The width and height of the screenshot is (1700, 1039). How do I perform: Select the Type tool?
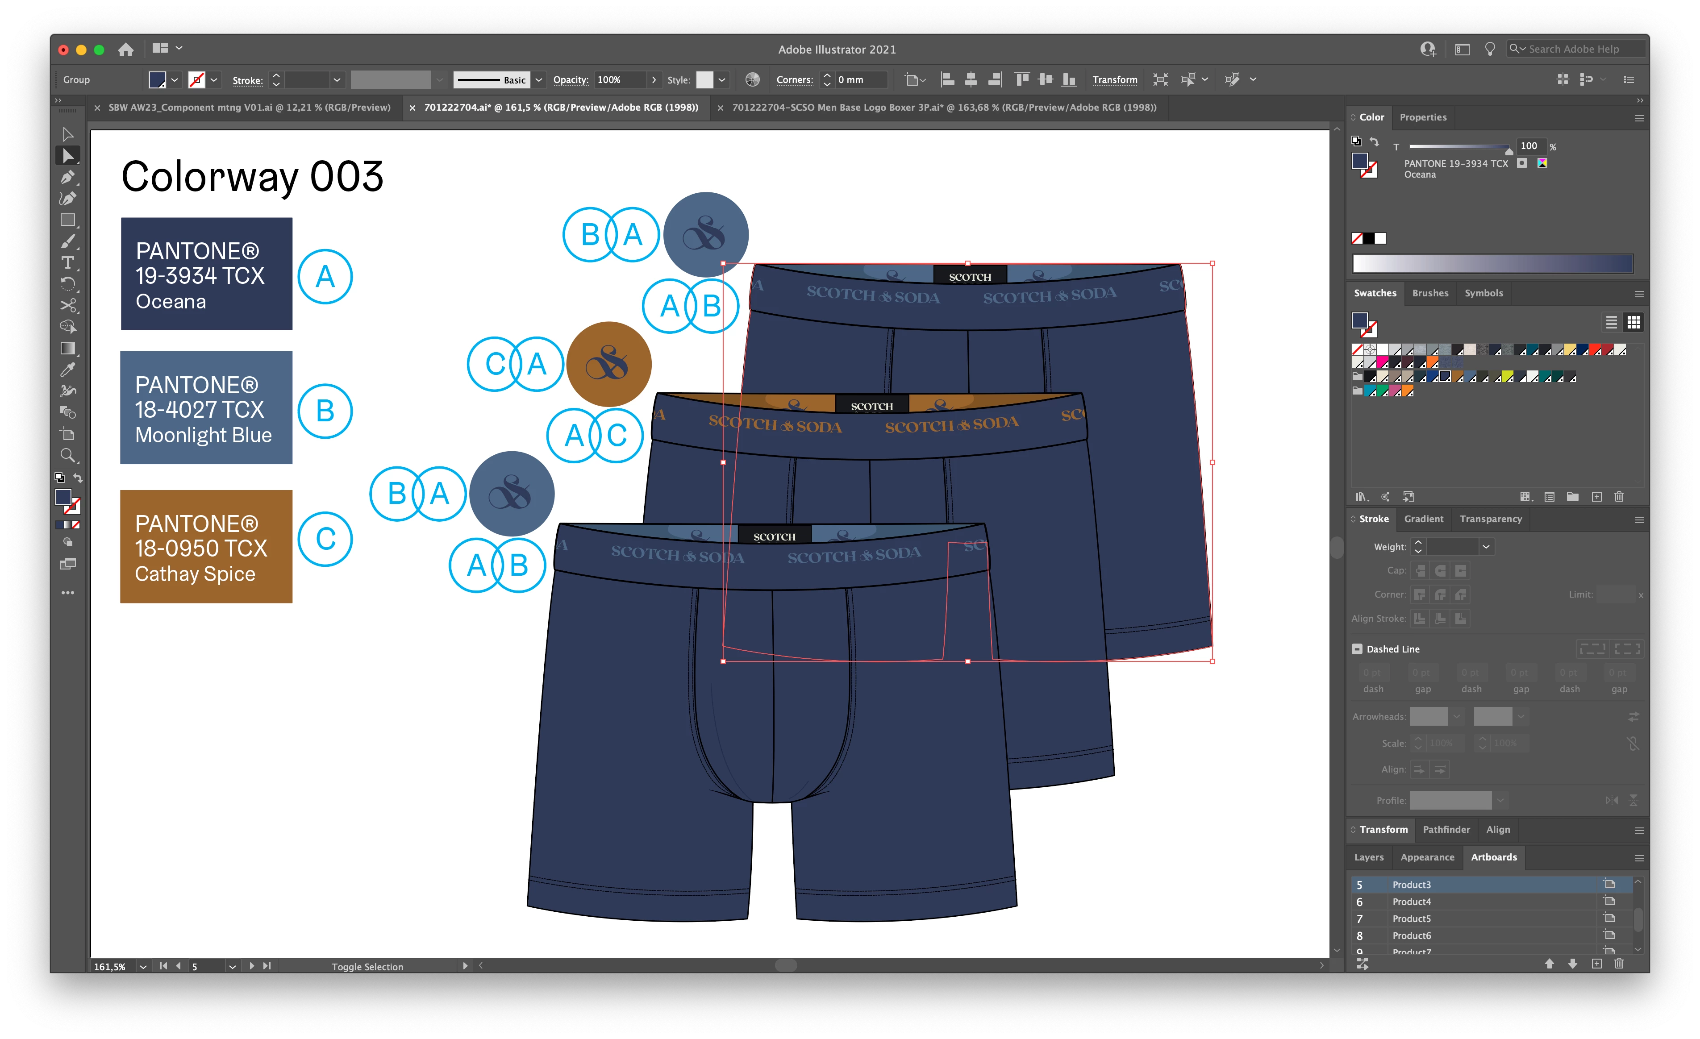[67, 263]
